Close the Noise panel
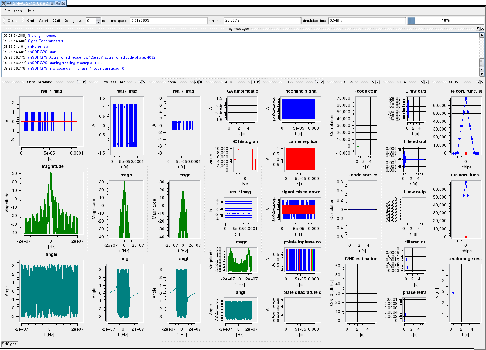486x350 pixels. (x=201, y=82)
